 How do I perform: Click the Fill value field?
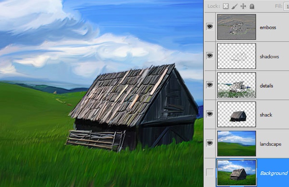[286, 6]
